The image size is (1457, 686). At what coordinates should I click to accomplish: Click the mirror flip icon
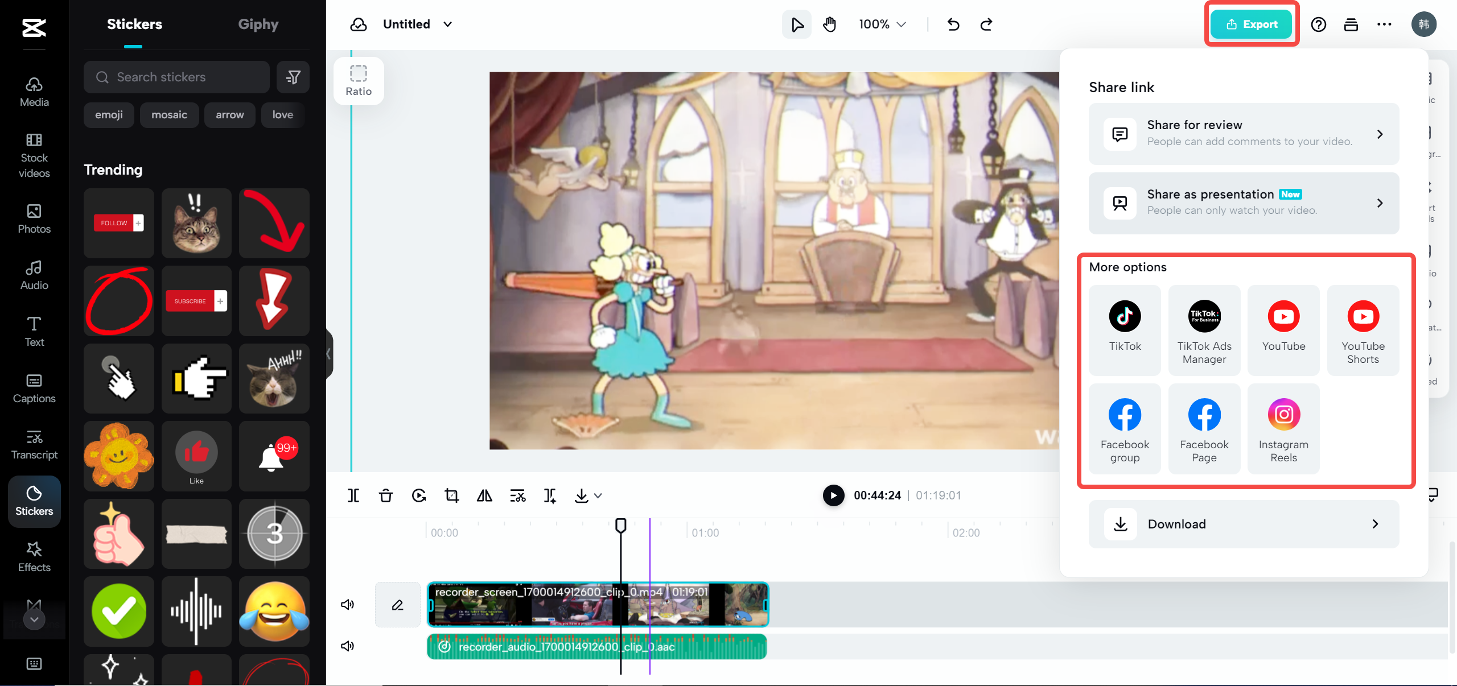[x=484, y=495]
